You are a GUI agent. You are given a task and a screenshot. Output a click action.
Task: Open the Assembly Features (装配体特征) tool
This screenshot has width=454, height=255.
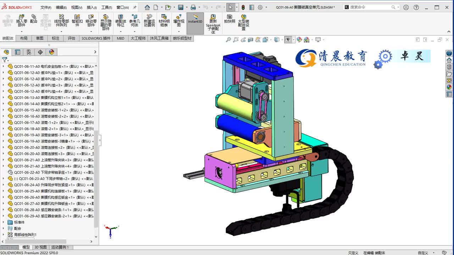click(121, 21)
